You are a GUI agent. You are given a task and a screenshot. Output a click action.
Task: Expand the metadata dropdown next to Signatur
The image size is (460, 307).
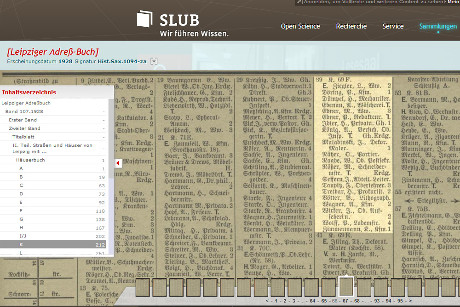(x=154, y=61)
